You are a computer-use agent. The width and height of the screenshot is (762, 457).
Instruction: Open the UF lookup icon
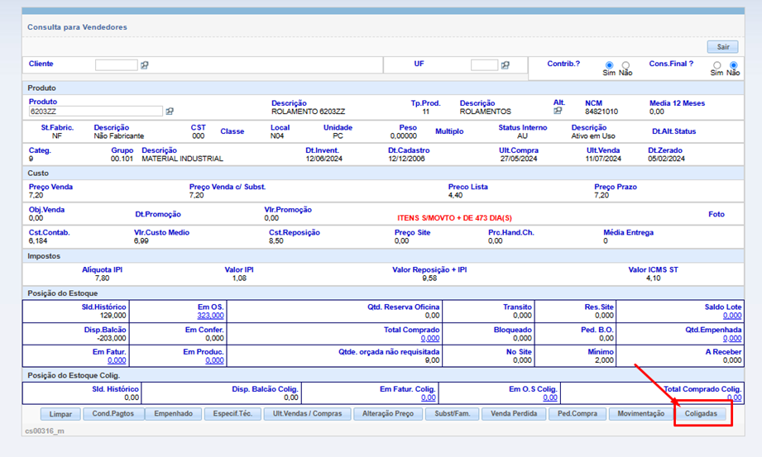point(506,65)
